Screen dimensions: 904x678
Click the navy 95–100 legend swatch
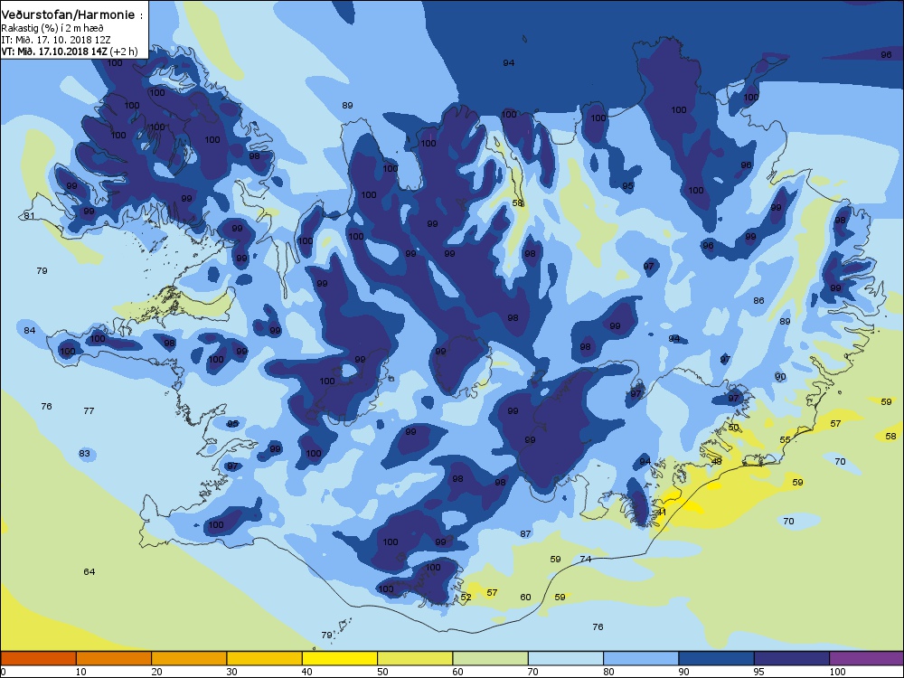click(792, 658)
